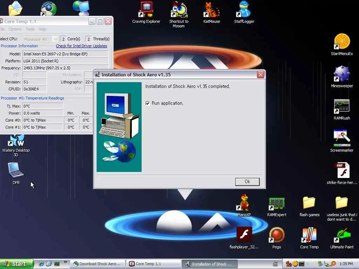Viewport: 359px width, 269px height.
Task: Open the Watery Desktop 3D shortcut
Action: pyautogui.click(x=16, y=146)
